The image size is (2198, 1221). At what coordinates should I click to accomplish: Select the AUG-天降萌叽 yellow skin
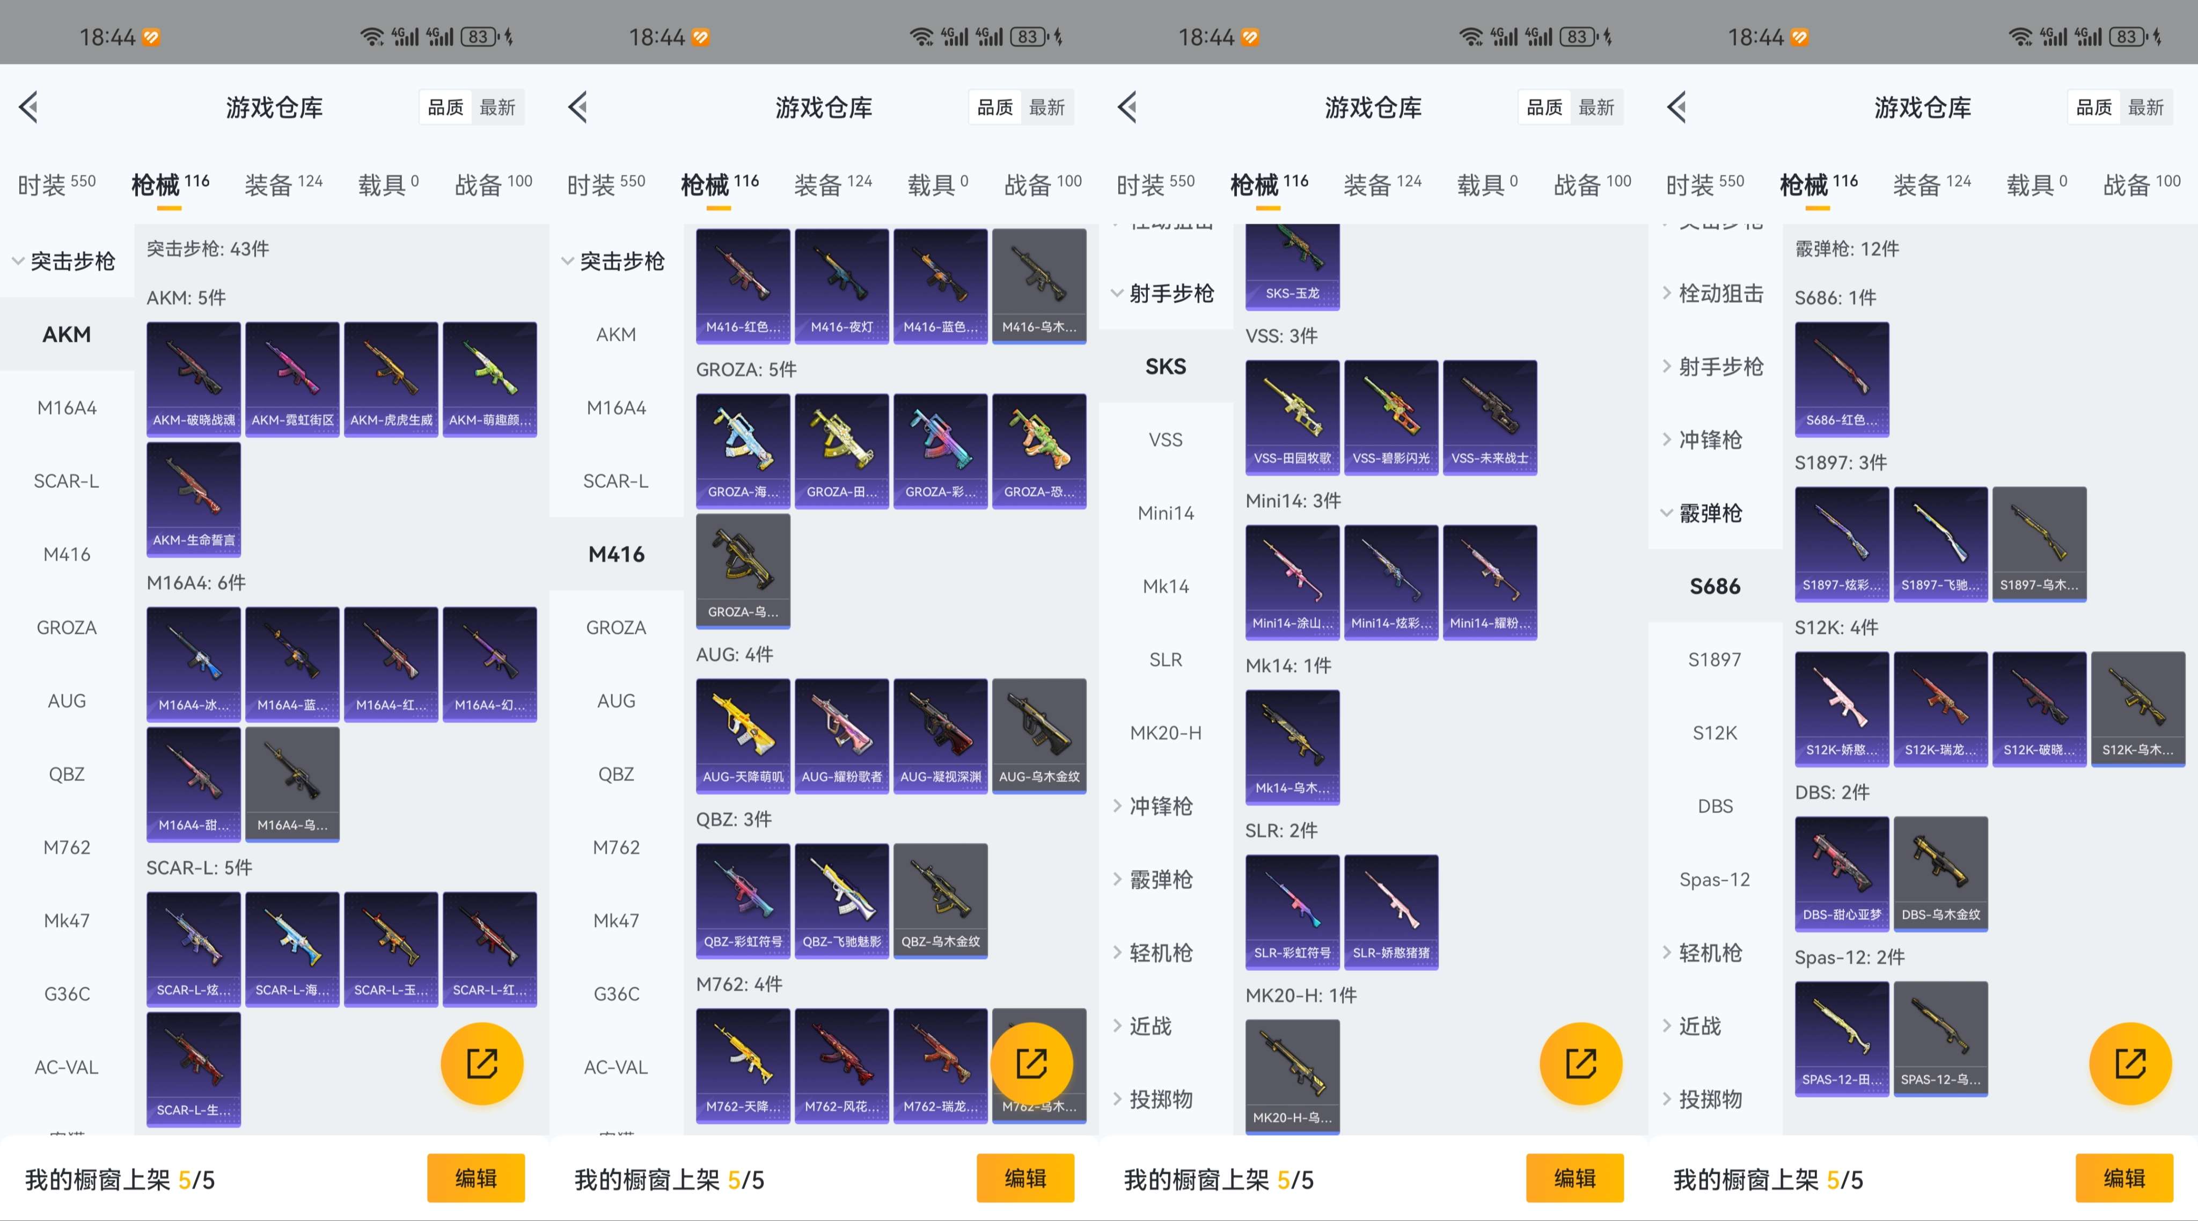pos(743,735)
